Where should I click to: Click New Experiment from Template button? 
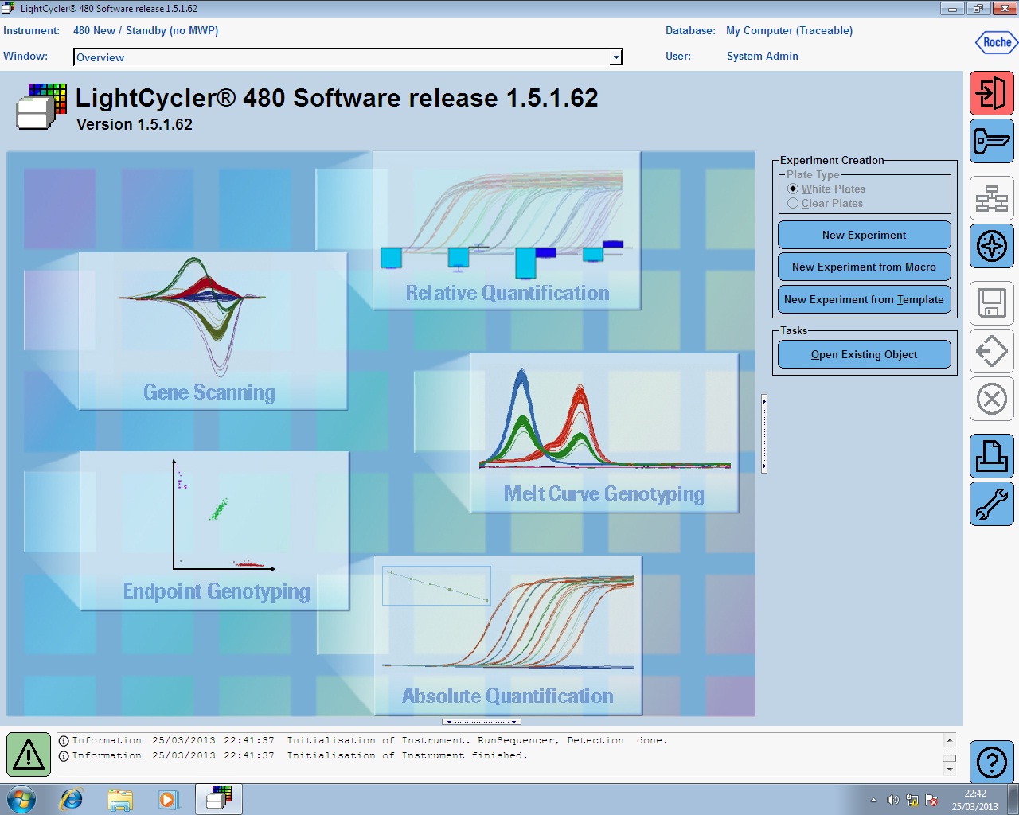coord(864,299)
